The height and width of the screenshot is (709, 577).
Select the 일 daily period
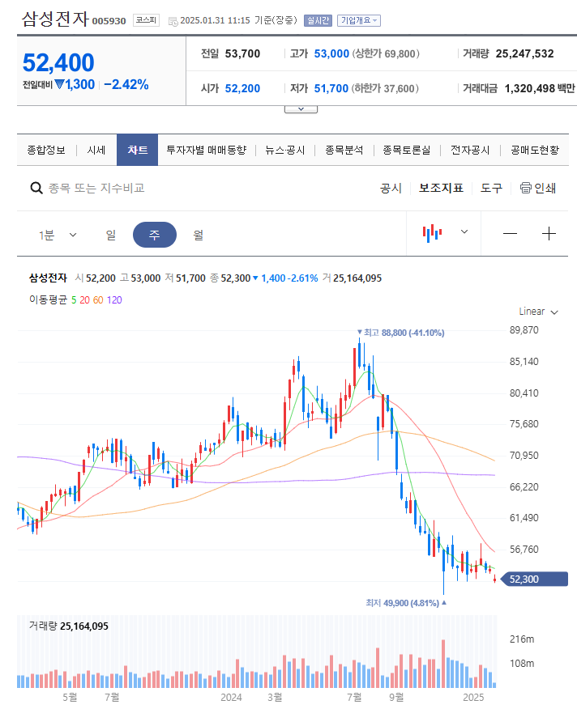point(111,235)
